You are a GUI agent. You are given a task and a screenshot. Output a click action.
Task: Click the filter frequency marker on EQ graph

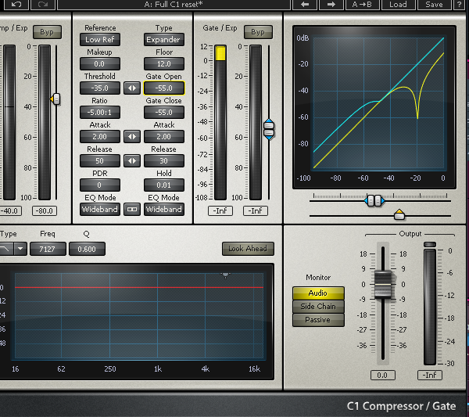tap(226, 274)
